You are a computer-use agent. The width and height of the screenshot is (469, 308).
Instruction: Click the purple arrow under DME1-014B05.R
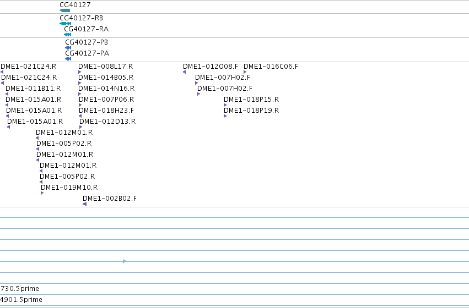pyautogui.click(x=79, y=83)
